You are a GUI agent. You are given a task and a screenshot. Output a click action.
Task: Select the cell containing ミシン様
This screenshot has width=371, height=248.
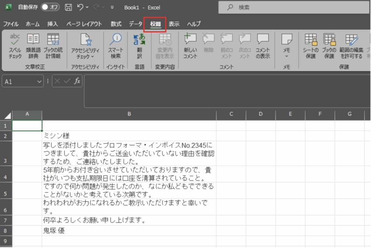click(x=129, y=136)
